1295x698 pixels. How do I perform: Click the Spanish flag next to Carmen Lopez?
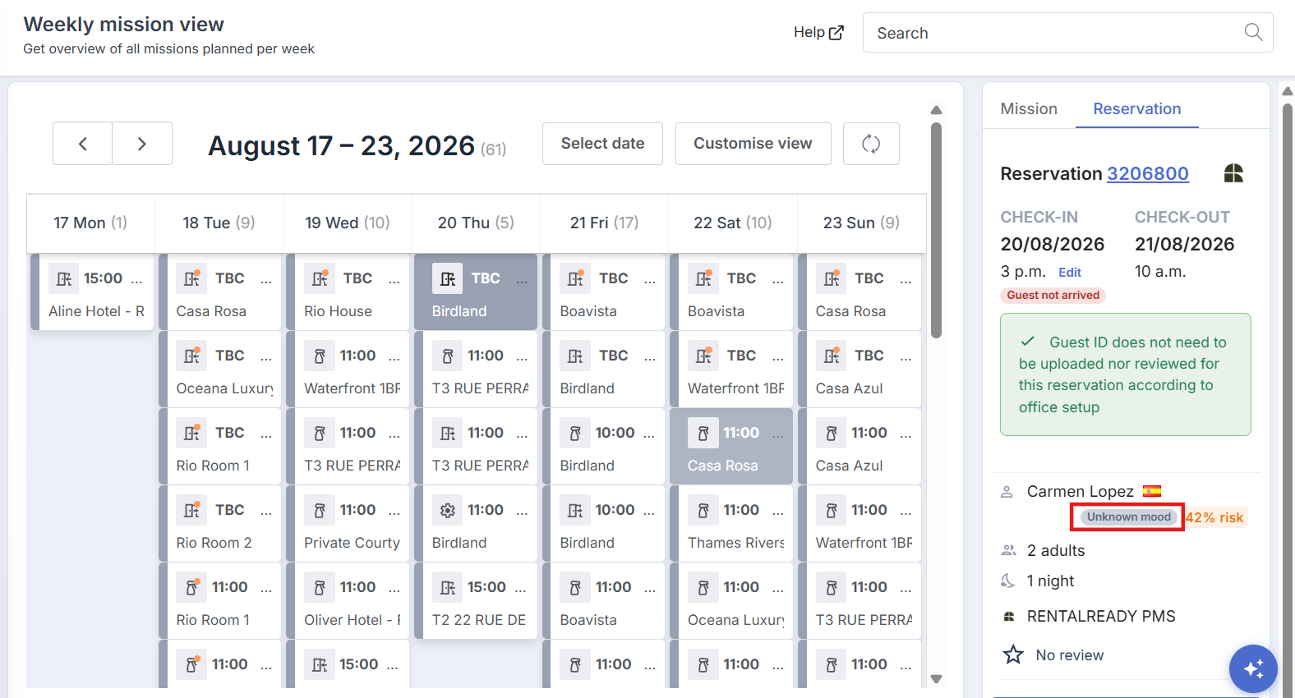coord(1152,491)
